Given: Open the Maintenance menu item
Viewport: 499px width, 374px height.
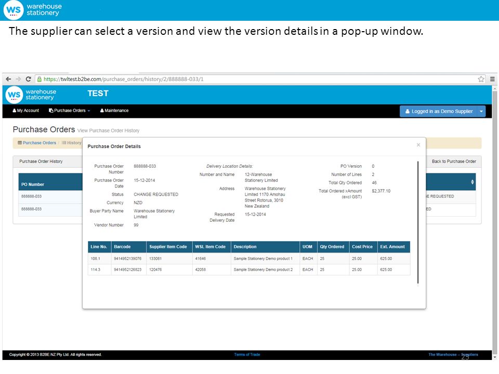Looking at the screenshot, I should (114, 111).
